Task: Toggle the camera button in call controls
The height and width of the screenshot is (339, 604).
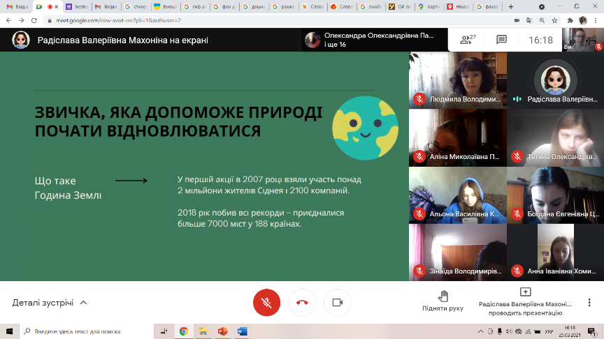Action: [337, 303]
